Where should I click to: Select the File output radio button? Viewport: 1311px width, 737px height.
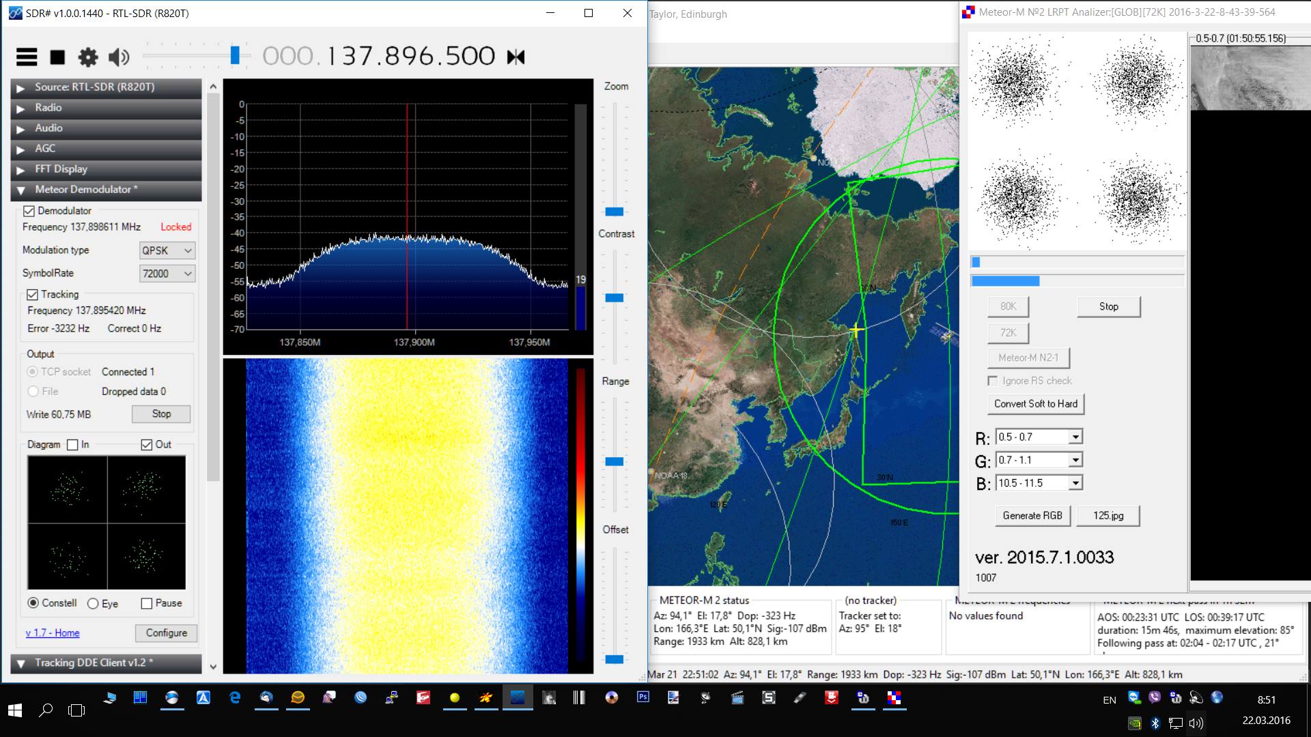point(33,392)
